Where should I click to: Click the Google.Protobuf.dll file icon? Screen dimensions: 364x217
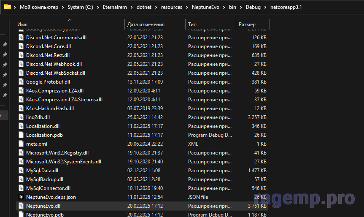pyautogui.click(x=21, y=81)
